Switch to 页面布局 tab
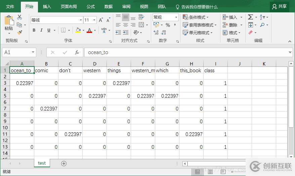This screenshot has width=295, height=176. 69,7
